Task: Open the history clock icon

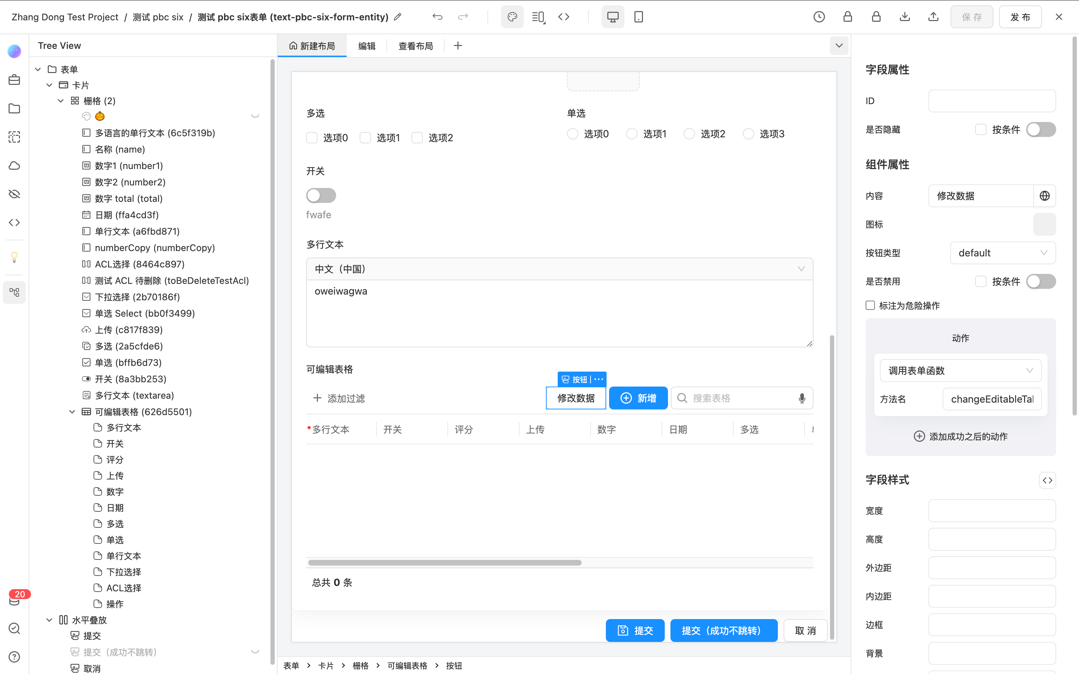Action: click(819, 17)
